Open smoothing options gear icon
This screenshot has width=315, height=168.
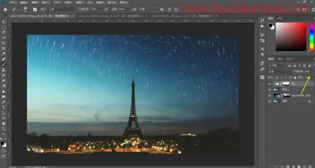162,9
